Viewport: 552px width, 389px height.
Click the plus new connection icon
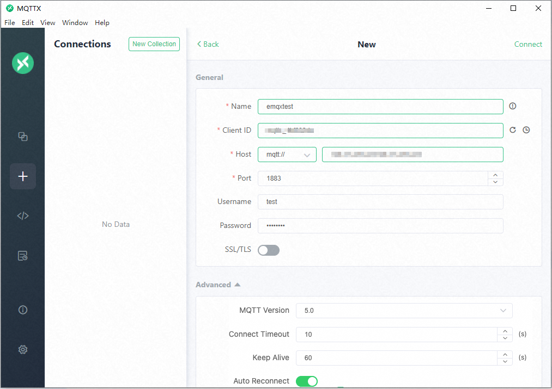click(23, 176)
